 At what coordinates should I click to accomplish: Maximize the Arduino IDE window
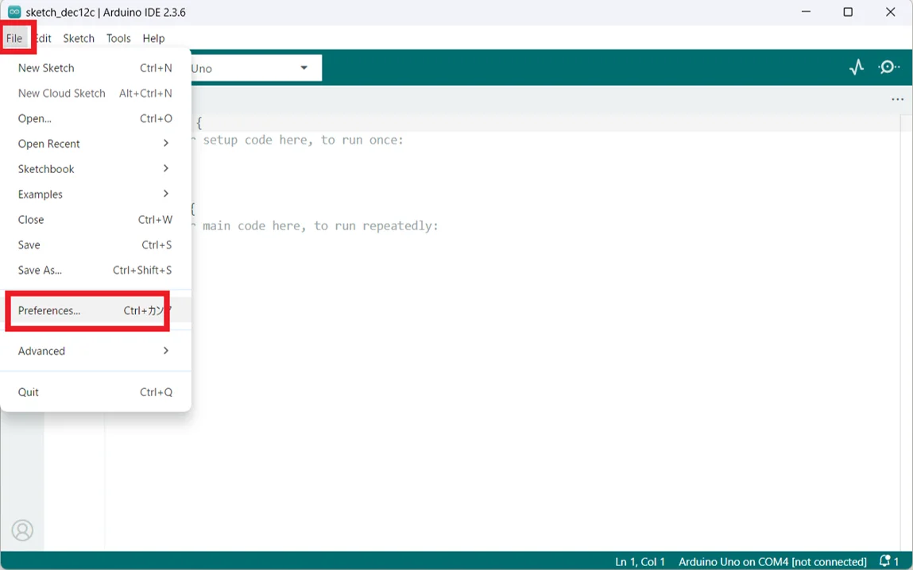(x=849, y=12)
